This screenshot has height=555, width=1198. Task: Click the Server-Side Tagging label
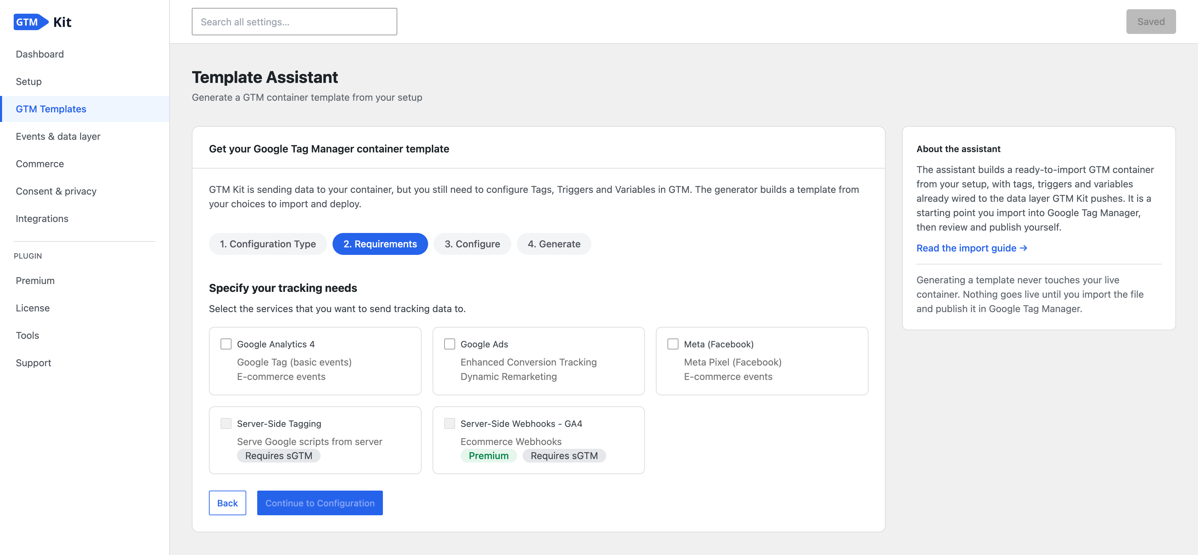coord(279,424)
